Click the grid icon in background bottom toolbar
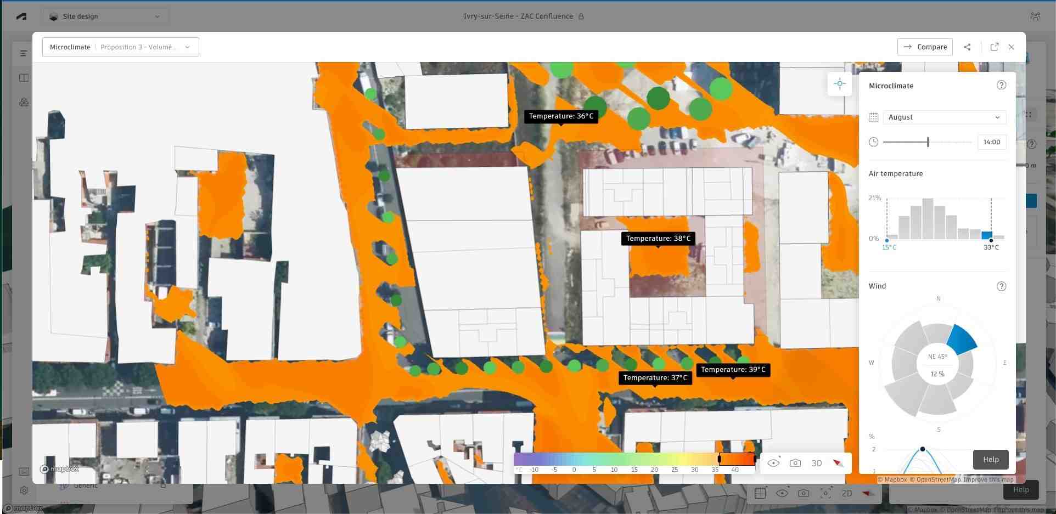The width and height of the screenshot is (1056, 514). pyautogui.click(x=760, y=493)
